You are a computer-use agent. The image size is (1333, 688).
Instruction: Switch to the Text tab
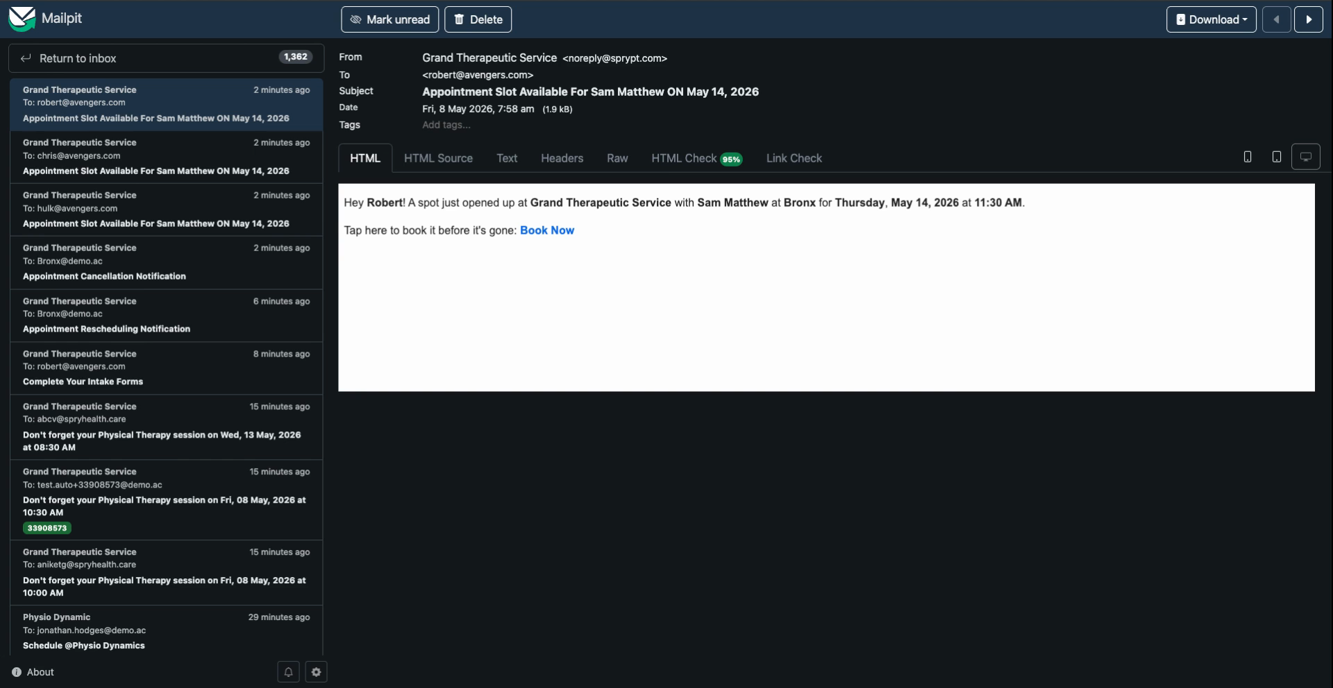507,158
